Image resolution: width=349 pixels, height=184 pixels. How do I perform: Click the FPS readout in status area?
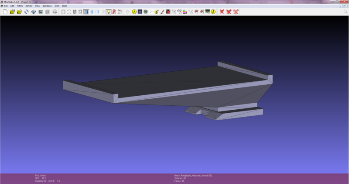[x=41, y=178]
